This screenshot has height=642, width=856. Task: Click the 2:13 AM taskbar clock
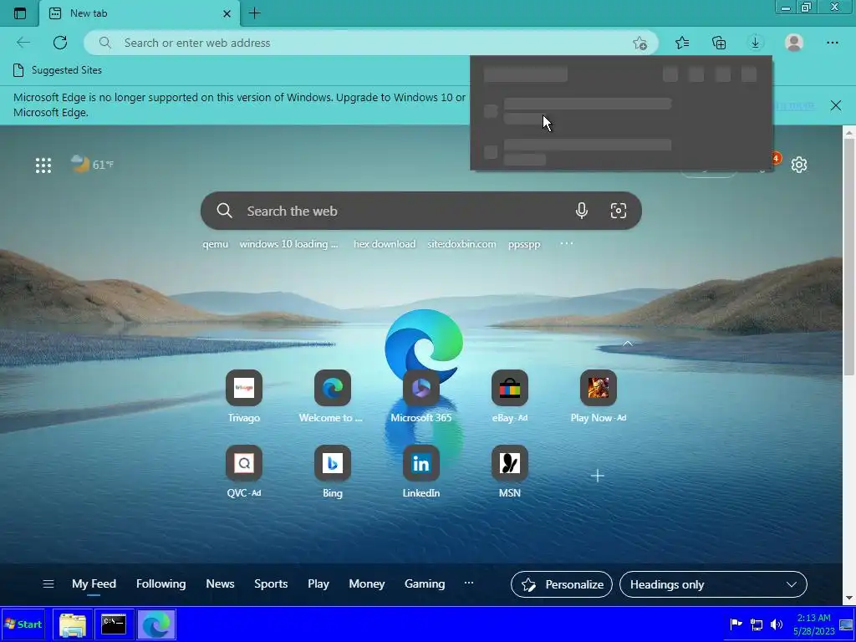(x=813, y=624)
